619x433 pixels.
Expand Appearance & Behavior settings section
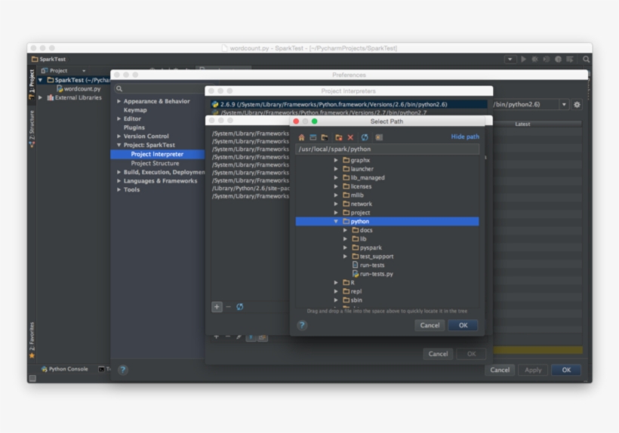[x=119, y=101]
